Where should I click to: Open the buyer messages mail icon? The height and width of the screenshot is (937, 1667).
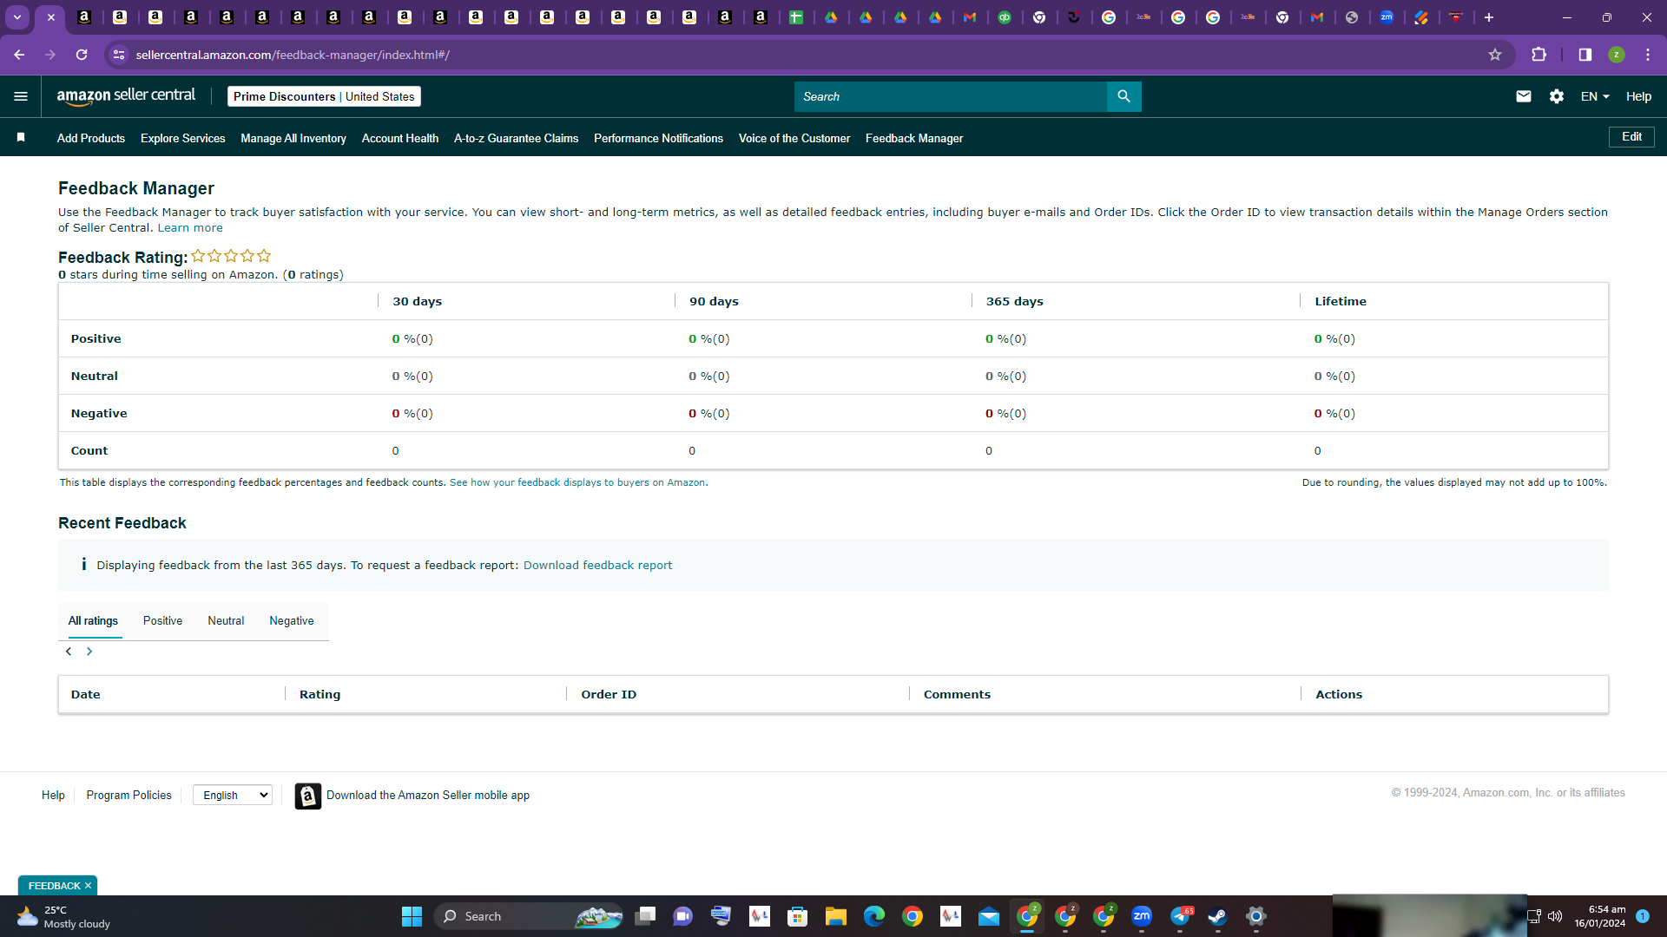[1523, 96]
